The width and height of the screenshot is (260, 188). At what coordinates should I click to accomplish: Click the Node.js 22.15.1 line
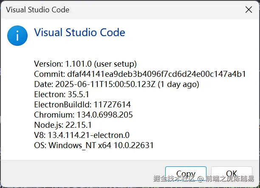63,125
